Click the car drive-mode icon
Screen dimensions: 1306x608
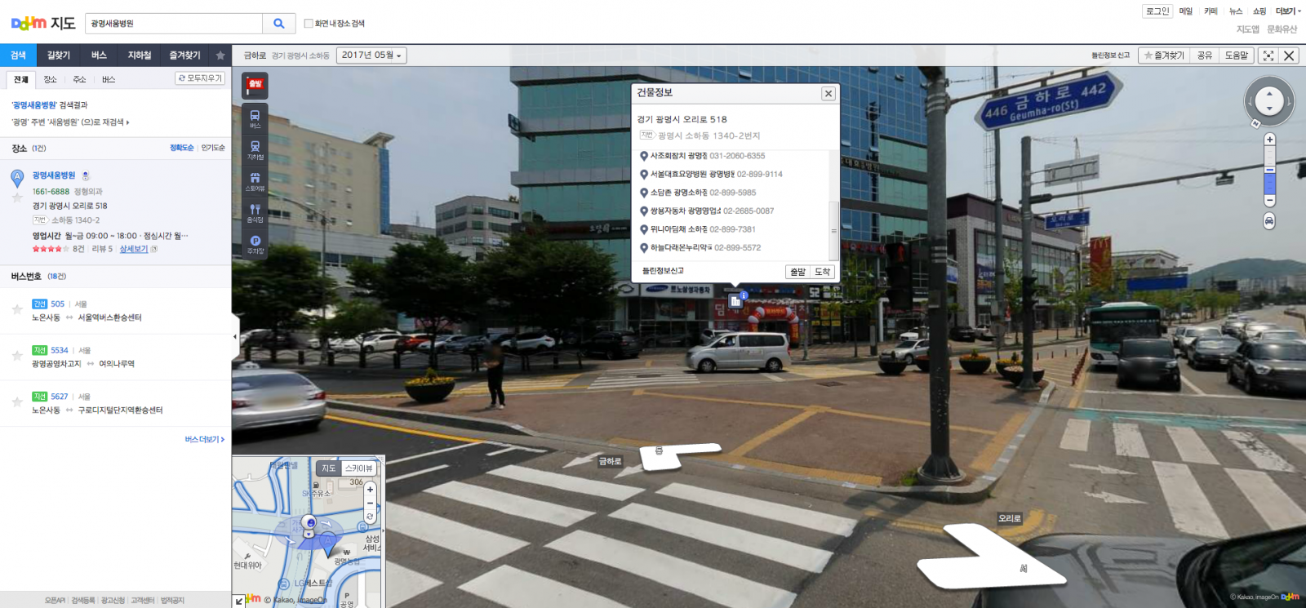(1269, 221)
